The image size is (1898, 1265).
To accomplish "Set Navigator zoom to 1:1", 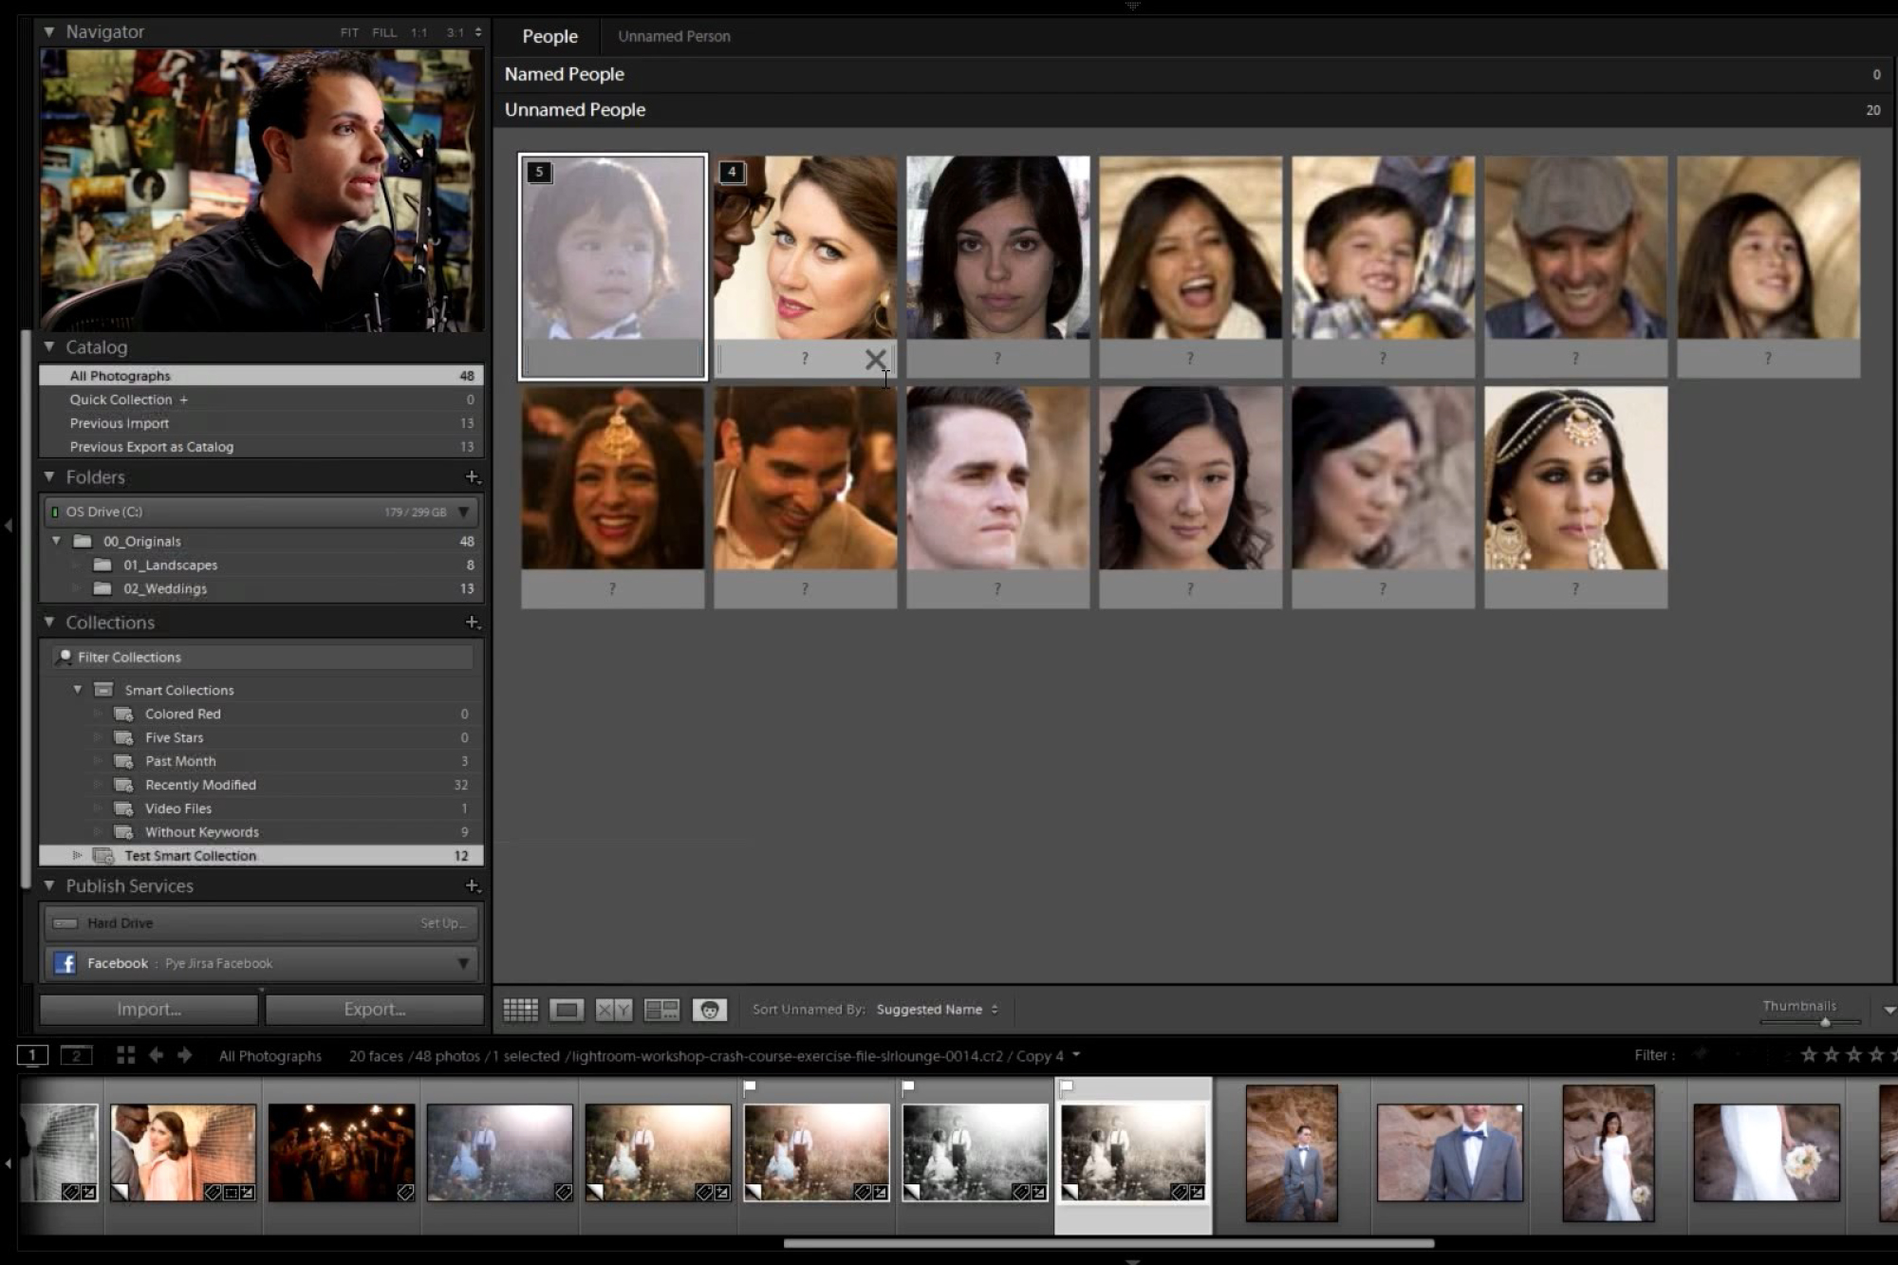I will [419, 32].
